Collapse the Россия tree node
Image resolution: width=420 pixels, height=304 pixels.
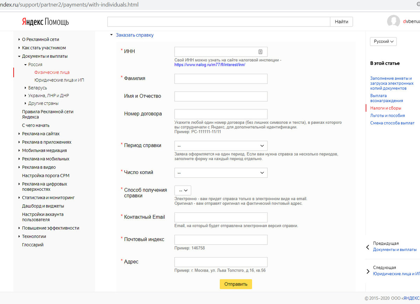(x=26, y=65)
